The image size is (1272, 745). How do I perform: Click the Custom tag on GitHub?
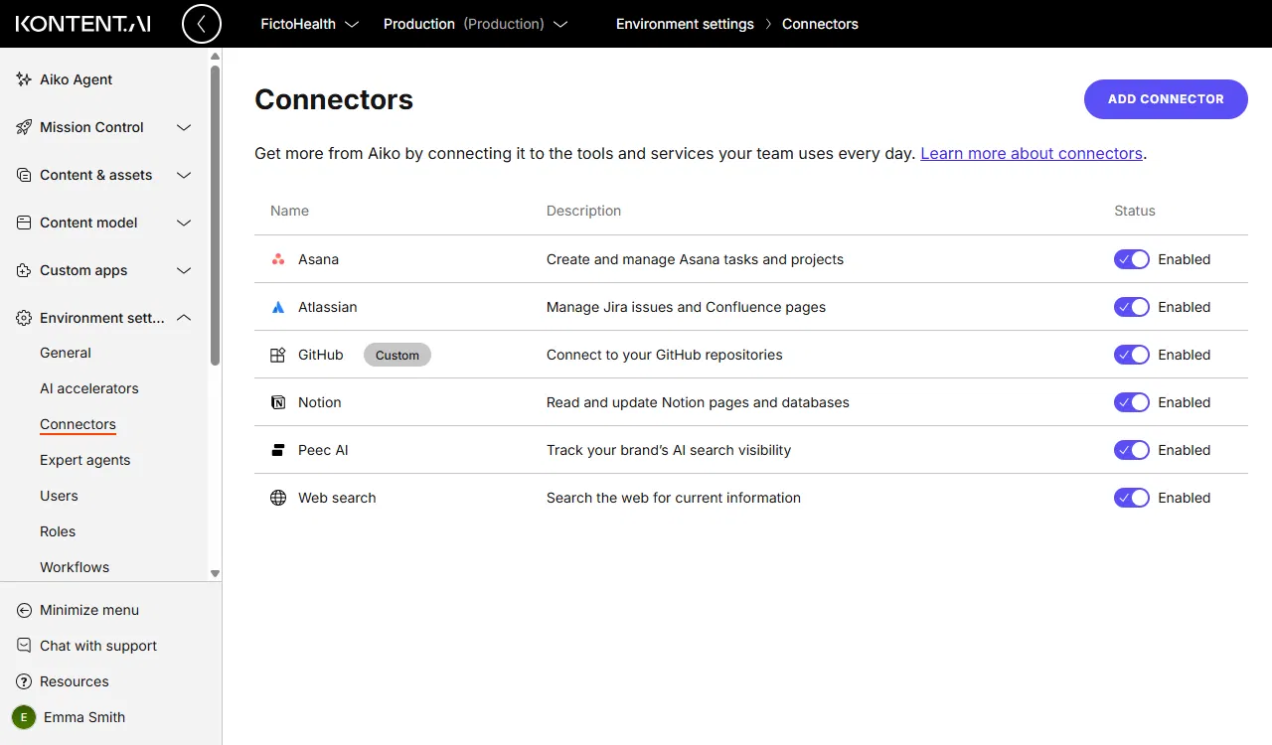click(x=397, y=355)
